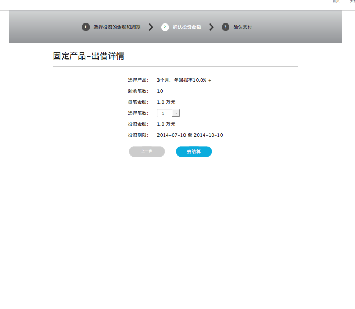Click the 选择笔数 field showing 1
355x309 pixels.
click(x=164, y=113)
